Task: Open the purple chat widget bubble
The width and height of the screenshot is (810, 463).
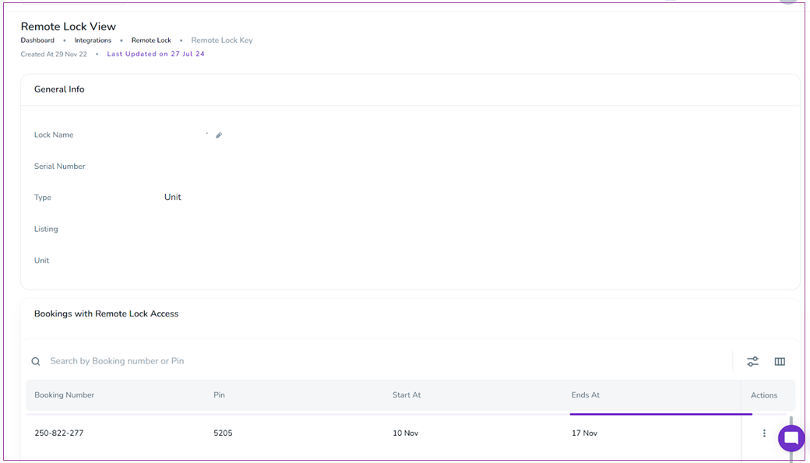Action: (x=791, y=438)
